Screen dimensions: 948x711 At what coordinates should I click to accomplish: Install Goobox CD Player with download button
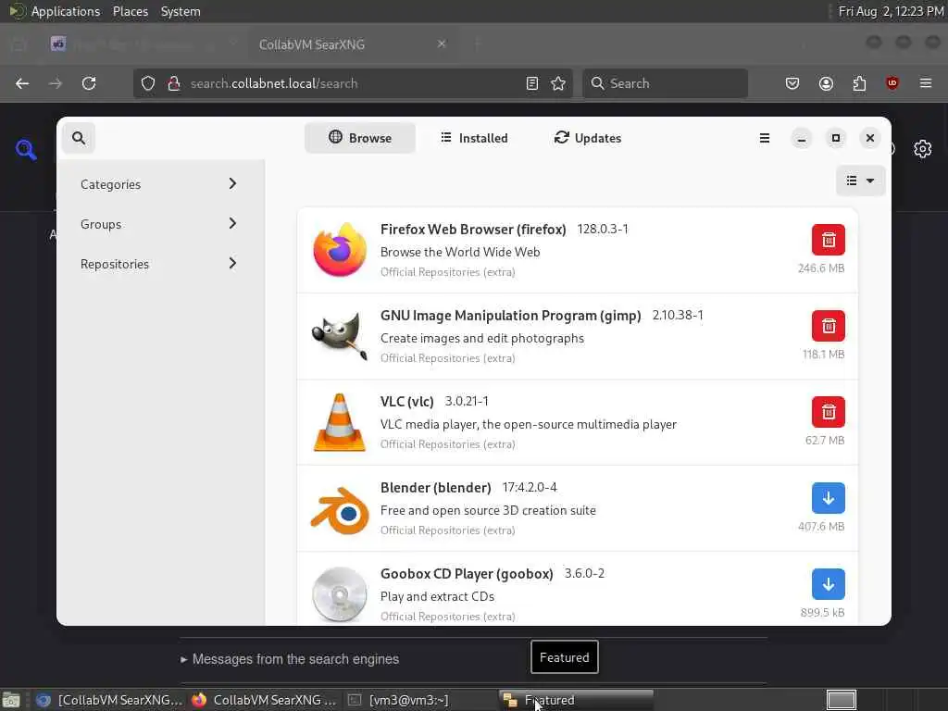coord(829,584)
